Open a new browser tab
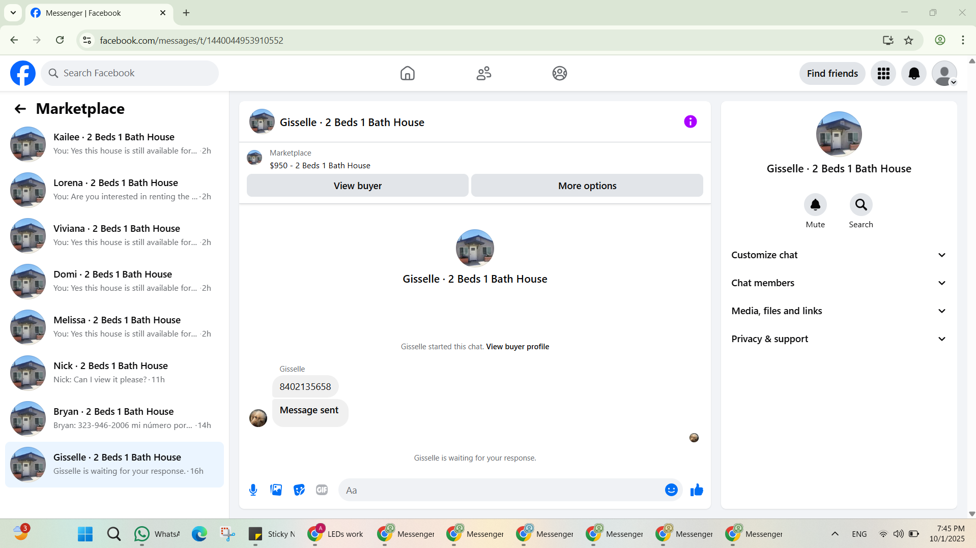Viewport: 976px width, 548px height. (186, 13)
